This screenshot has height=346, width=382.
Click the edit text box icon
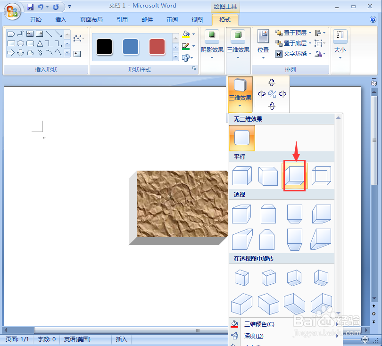tap(77, 54)
